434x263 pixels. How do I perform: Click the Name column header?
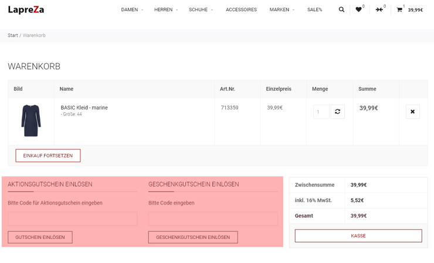66,89
